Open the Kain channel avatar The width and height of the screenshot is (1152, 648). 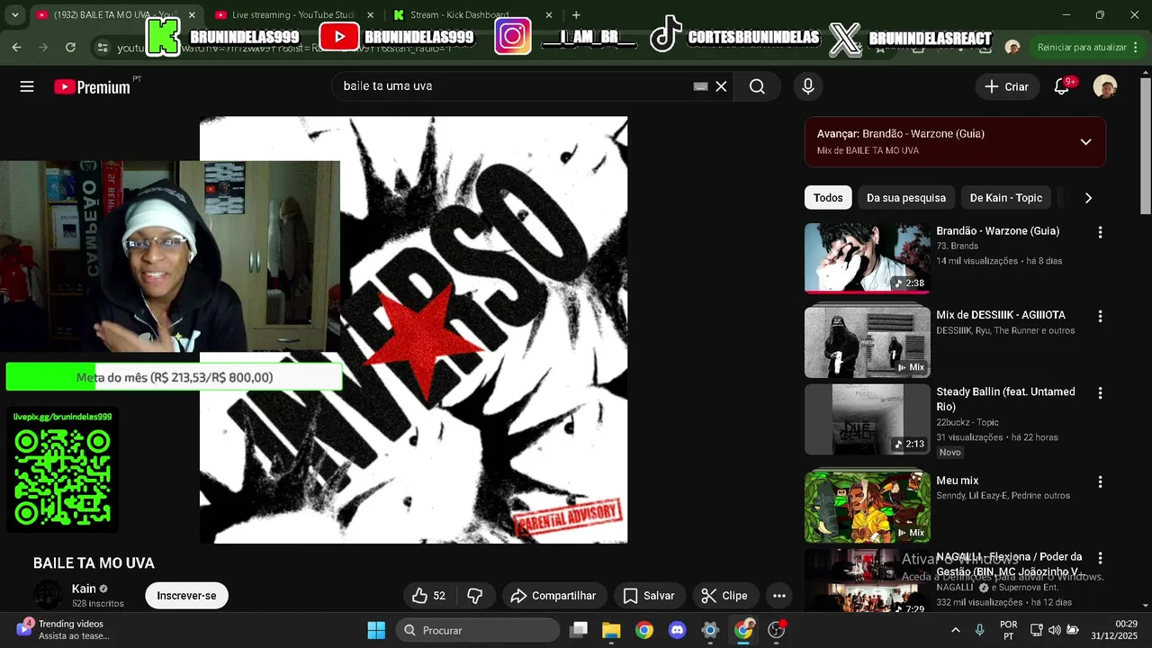pyautogui.click(x=48, y=595)
